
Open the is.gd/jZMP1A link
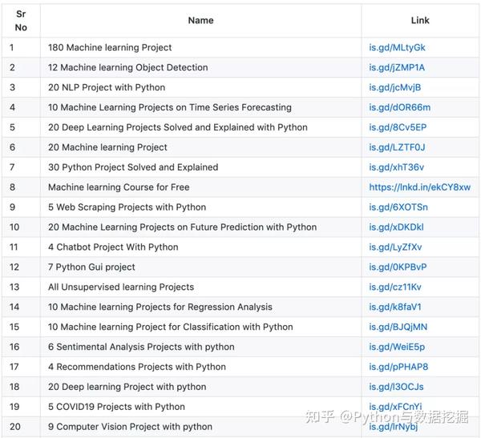pos(397,68)
